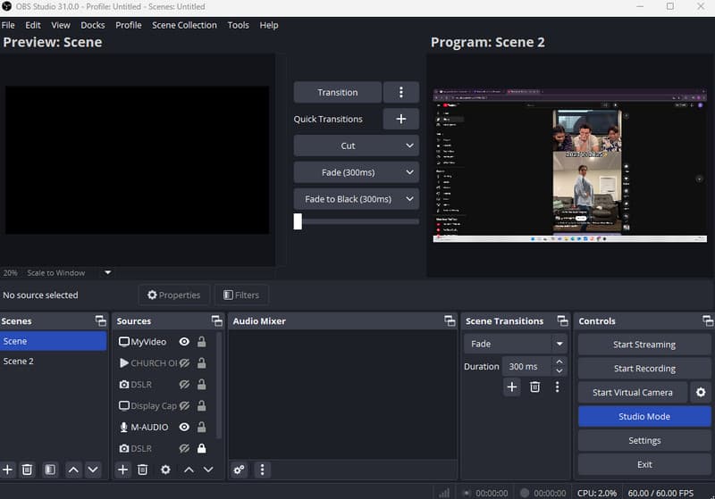Click Start Streaming
715x499 pixels.
pos(644,345)
